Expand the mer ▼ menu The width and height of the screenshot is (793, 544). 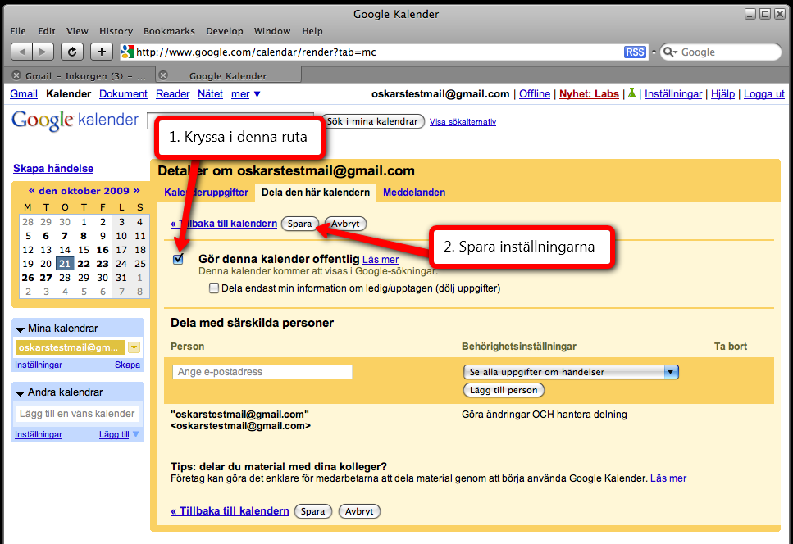click(246, 94)
